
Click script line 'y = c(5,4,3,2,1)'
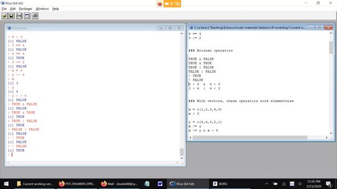[205, 122]
